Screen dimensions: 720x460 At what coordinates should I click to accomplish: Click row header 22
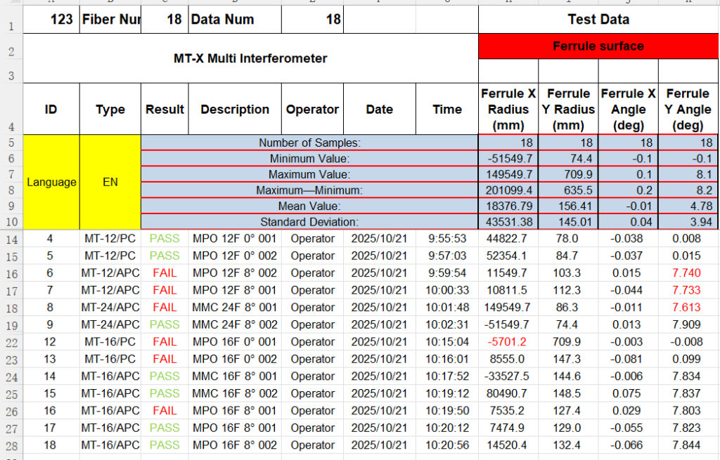coord(11,342)
